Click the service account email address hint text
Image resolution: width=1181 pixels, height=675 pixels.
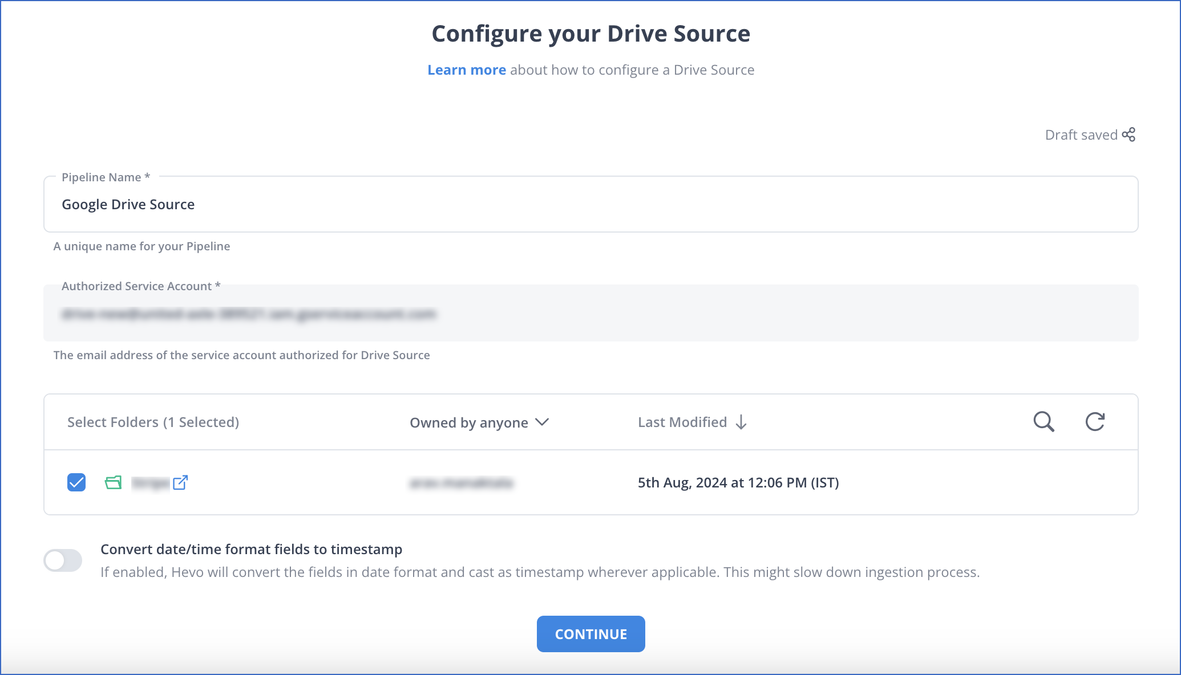pyautogui.click(x=242, y=355)
